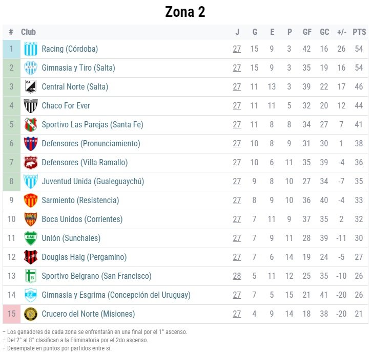Open Gimnasia y Esgrima (Concepción del Uruguay) link
Viewport: 373px width, 355px height.
point(116,295)
